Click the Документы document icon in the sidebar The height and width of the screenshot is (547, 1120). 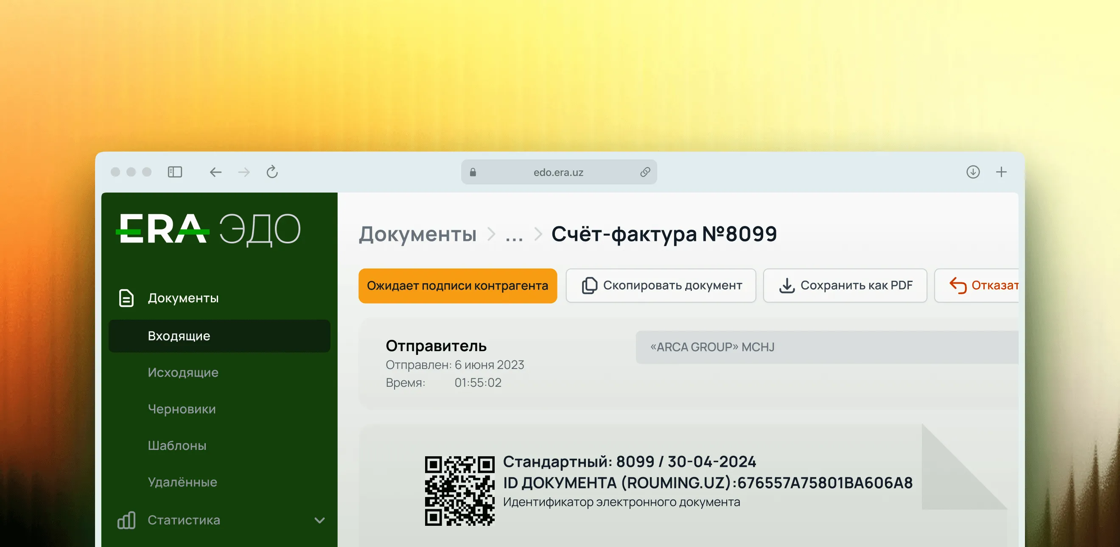[126, 298]
